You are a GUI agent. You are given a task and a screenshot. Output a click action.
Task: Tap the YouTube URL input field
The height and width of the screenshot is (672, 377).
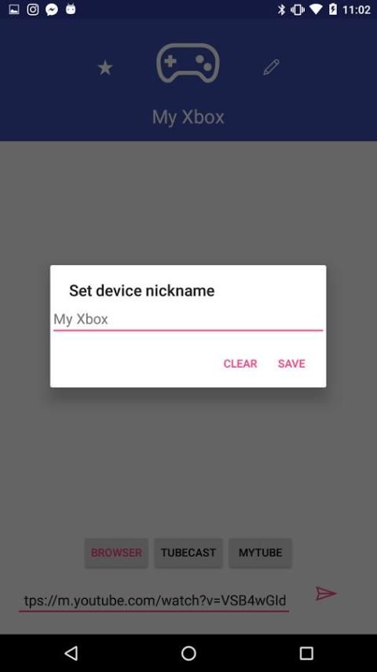154,600
